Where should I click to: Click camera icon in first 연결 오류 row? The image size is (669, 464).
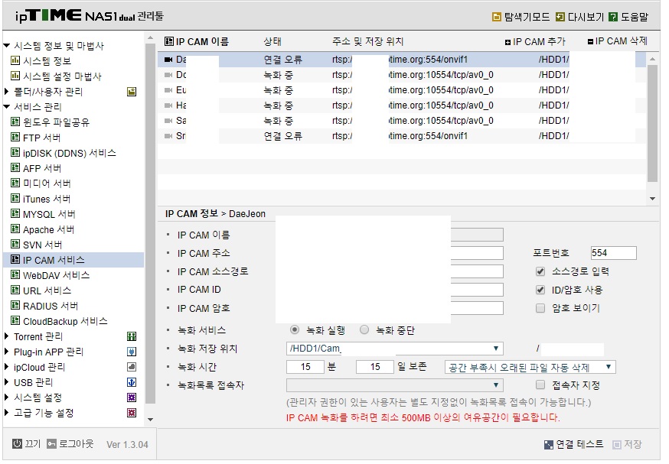click(168, 60)
